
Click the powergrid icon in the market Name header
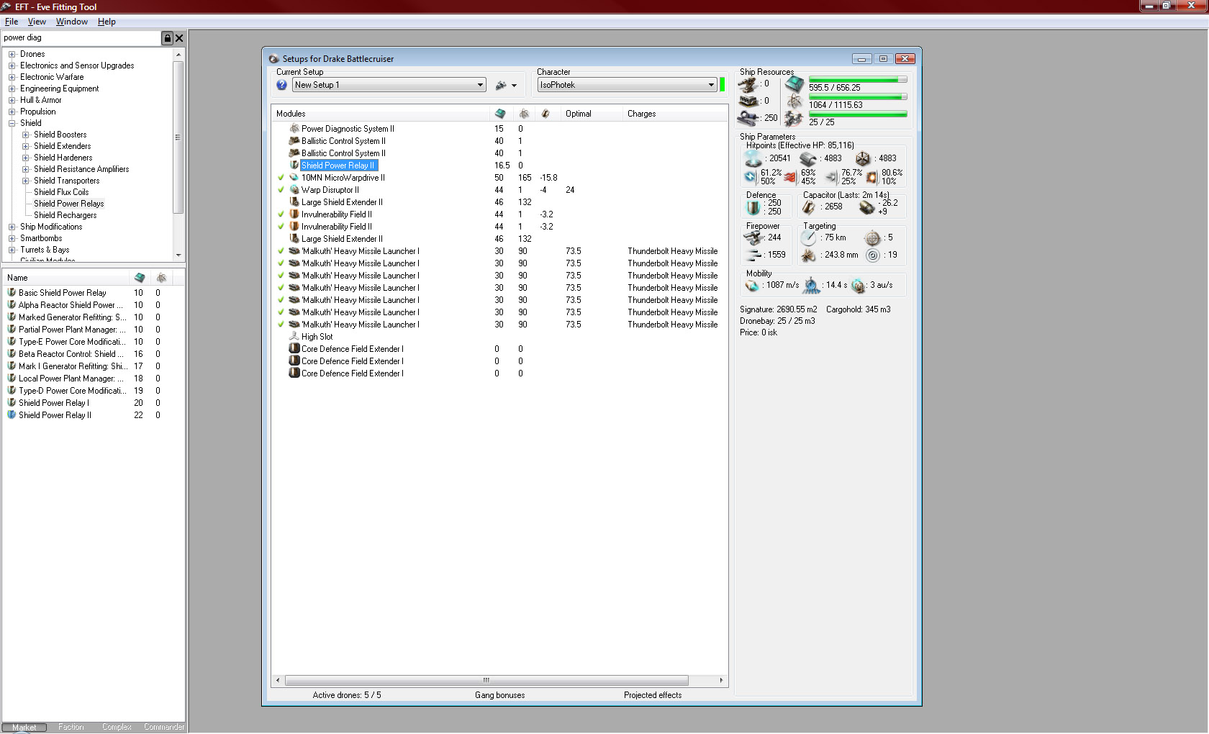[x=161, y=278]
